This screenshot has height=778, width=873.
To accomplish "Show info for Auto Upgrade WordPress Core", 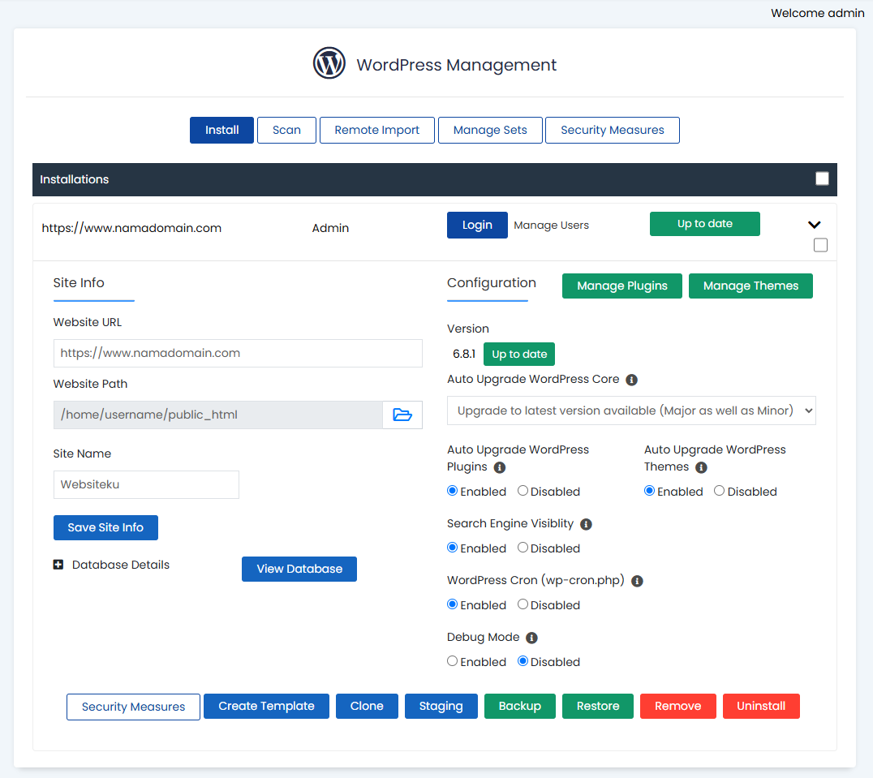I will [631, 380].
